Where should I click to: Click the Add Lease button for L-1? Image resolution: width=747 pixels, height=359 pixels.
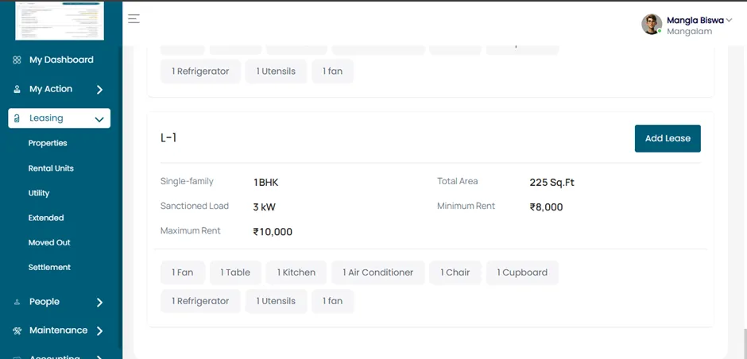(x=668, y=138)
